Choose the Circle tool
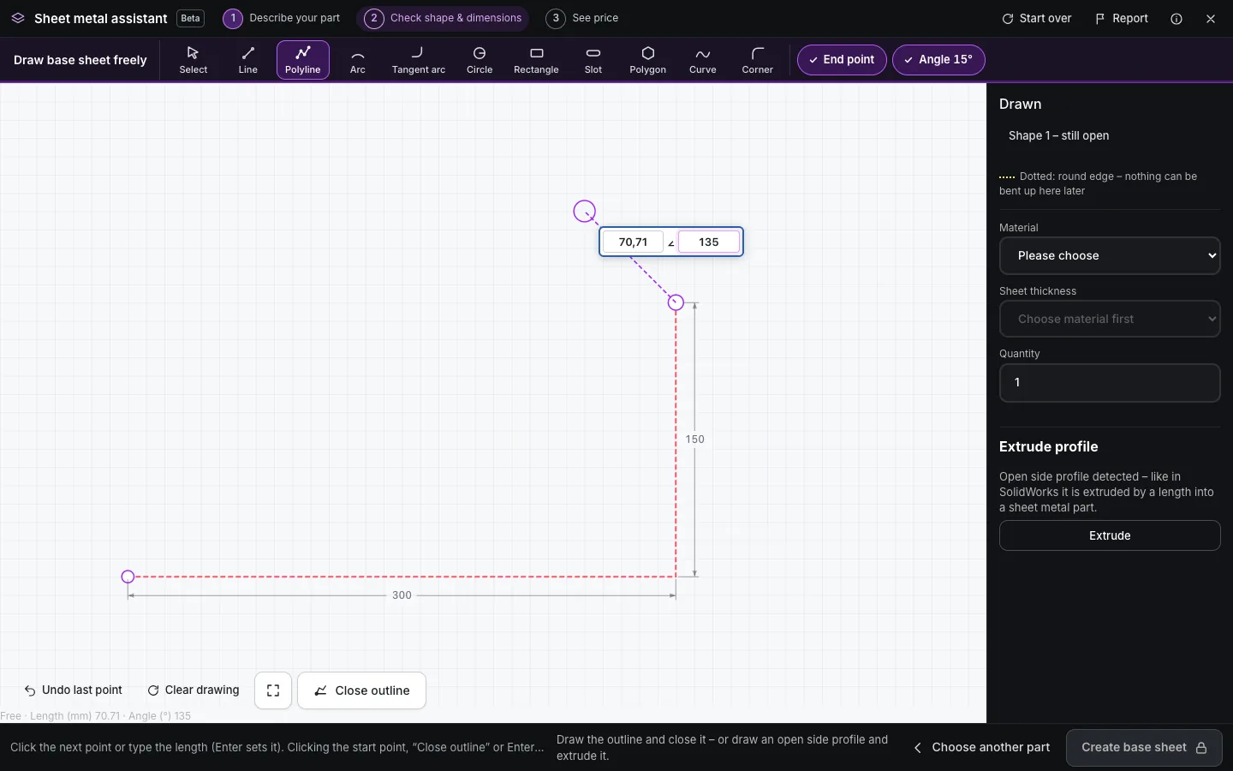This screenshot has height=771, width=1233. click(x=479, y=60)
